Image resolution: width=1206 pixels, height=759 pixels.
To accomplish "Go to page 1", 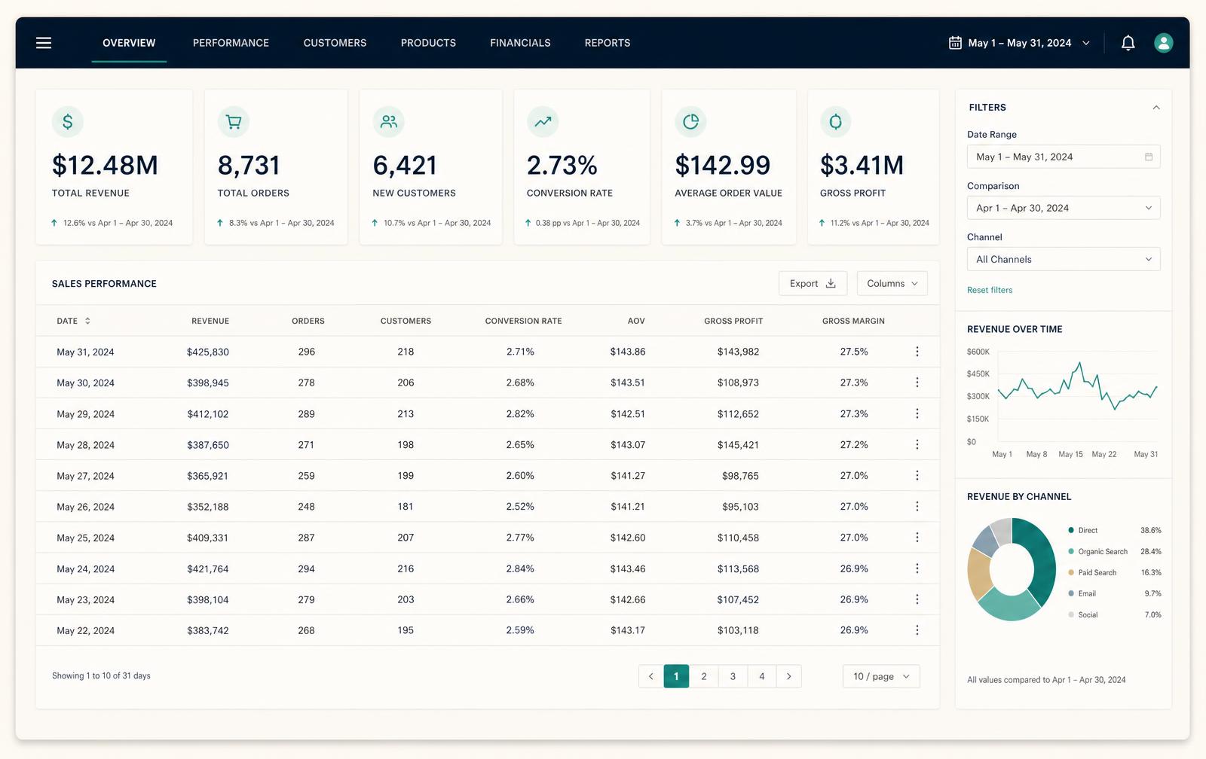I will [x=676, y=676].
